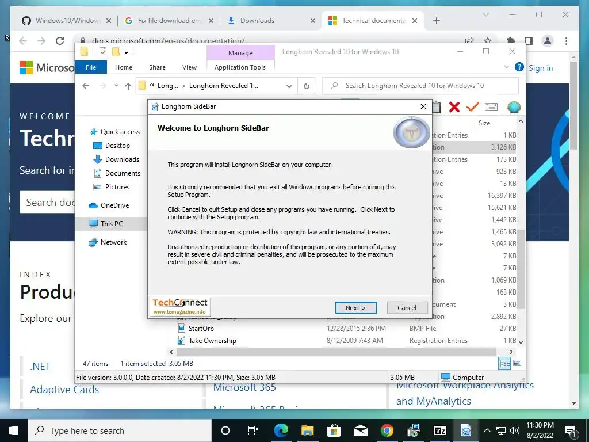Click the shell icon in Explorer toolbar

tap(514, 107)
